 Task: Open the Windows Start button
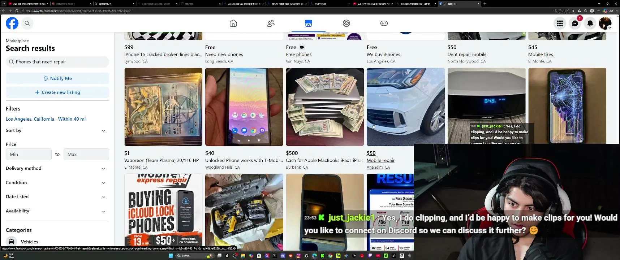click(x=171, y=256)
